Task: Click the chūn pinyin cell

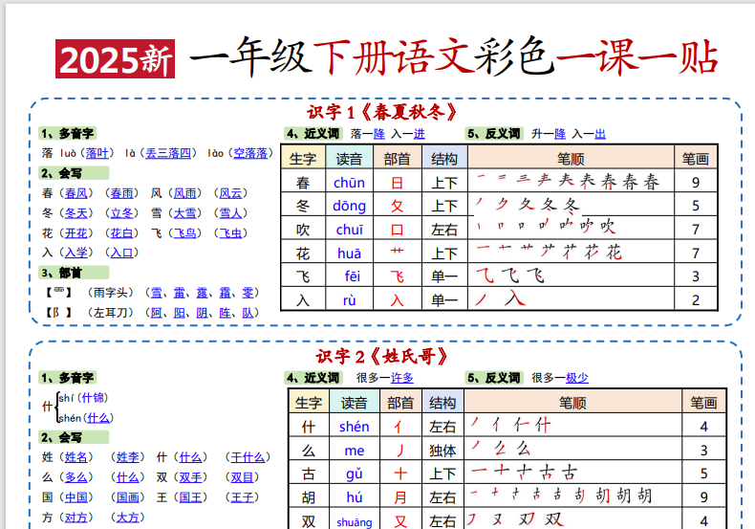Action: point(349,183)
